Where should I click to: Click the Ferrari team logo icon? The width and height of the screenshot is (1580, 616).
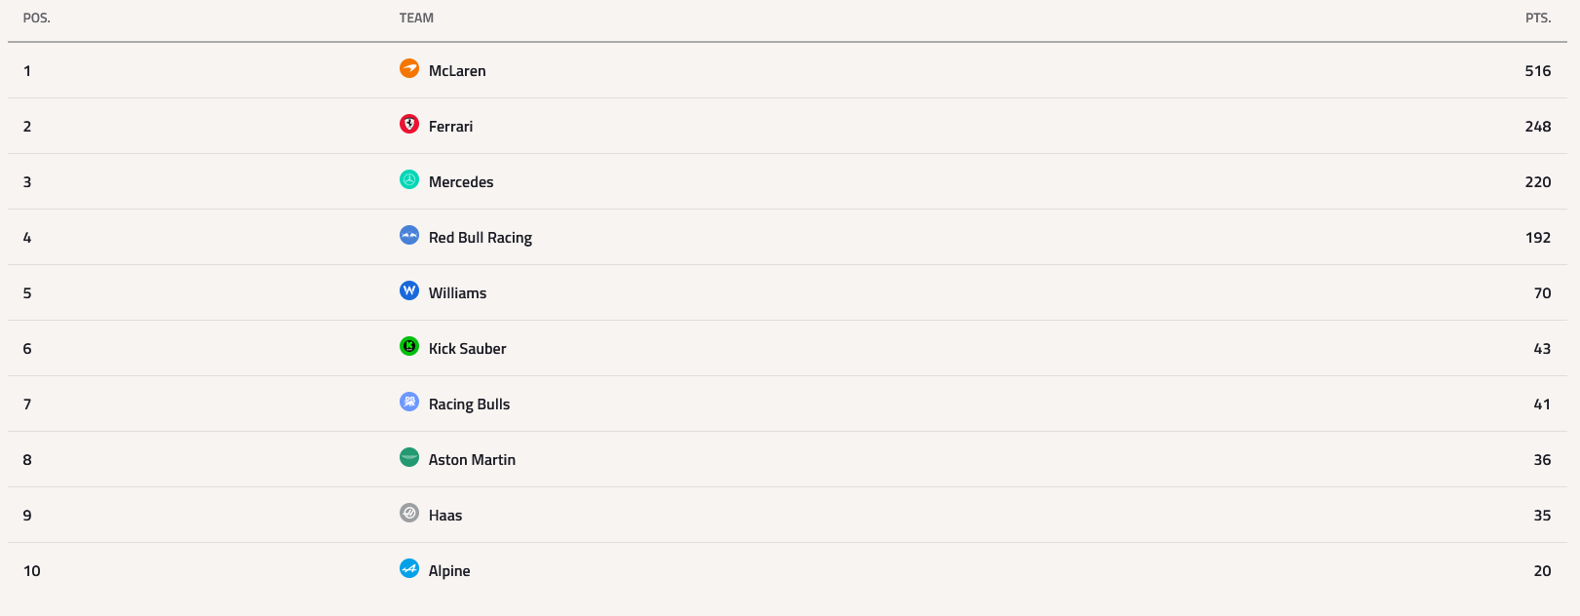tap(409, 124)
